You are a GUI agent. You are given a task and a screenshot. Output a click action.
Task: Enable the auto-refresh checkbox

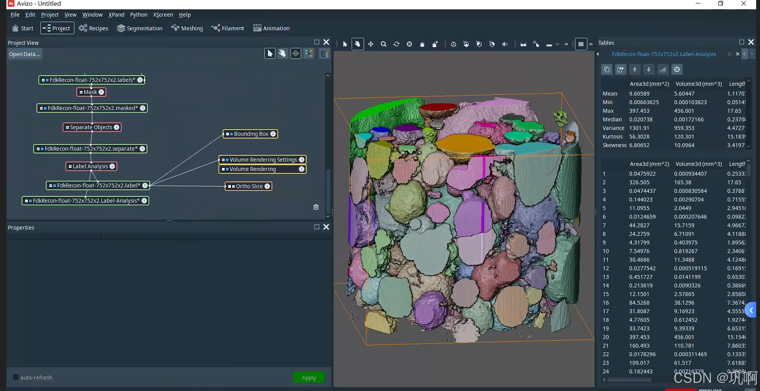pyautogui.click(x=16, y=377)
